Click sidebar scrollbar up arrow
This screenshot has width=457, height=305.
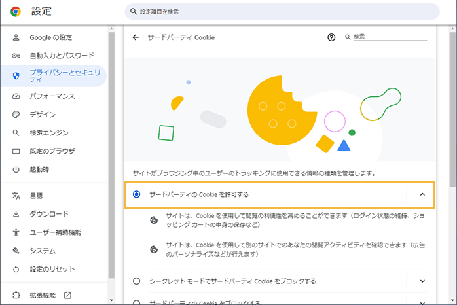pyautogui.click(x=111, y=29)
